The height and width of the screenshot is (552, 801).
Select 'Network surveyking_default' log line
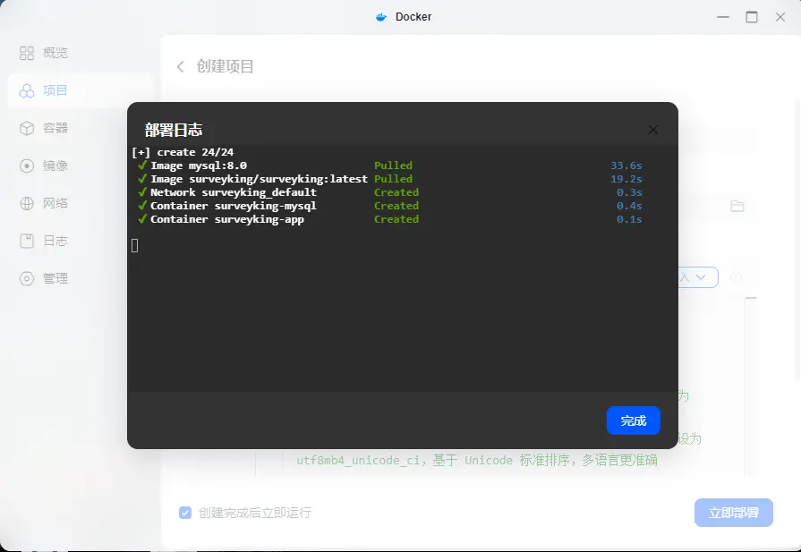point(233,192)
